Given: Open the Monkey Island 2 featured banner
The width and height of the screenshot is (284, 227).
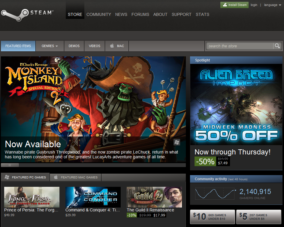Looking at the screenshot, I should (93, 109).
